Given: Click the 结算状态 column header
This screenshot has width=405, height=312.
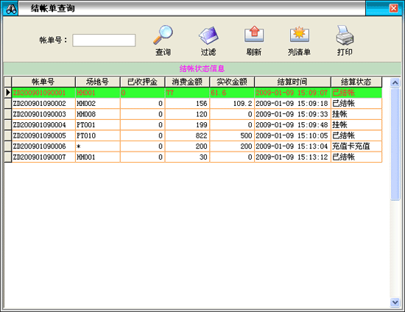Looking at the screenshot, I should pyautogui.click(x=356, y=82).
